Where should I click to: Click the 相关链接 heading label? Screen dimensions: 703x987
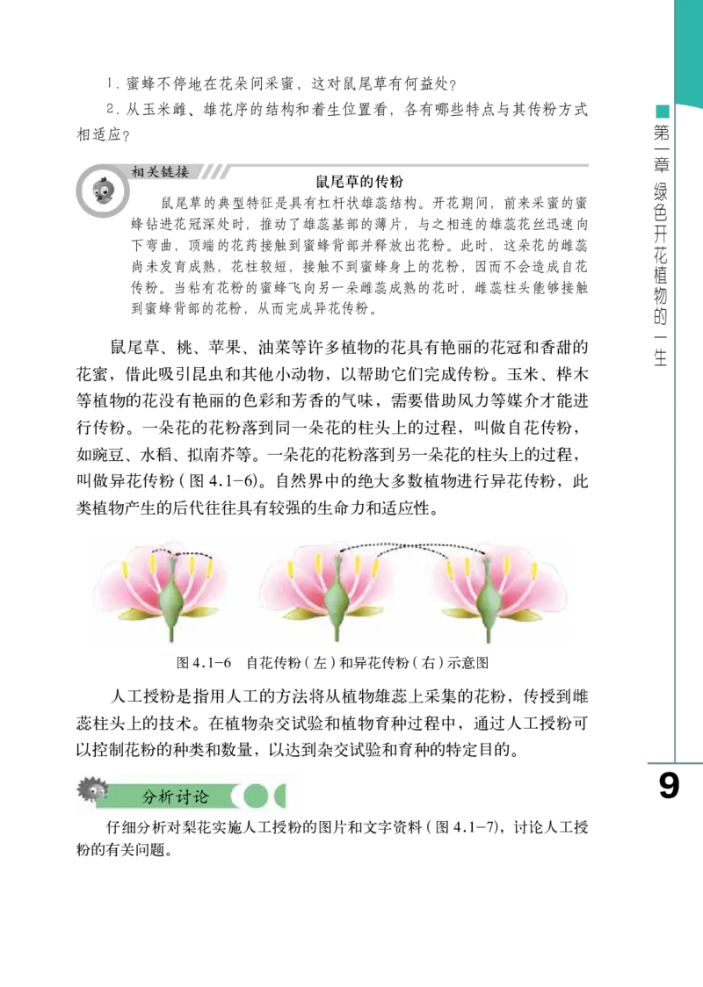160,172
